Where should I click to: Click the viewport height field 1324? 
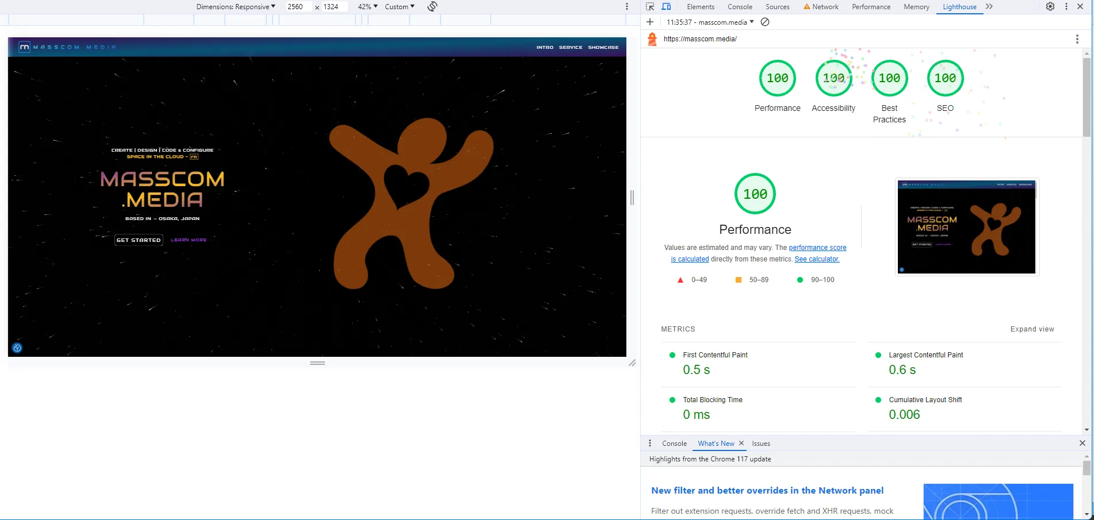pos(334,6)
